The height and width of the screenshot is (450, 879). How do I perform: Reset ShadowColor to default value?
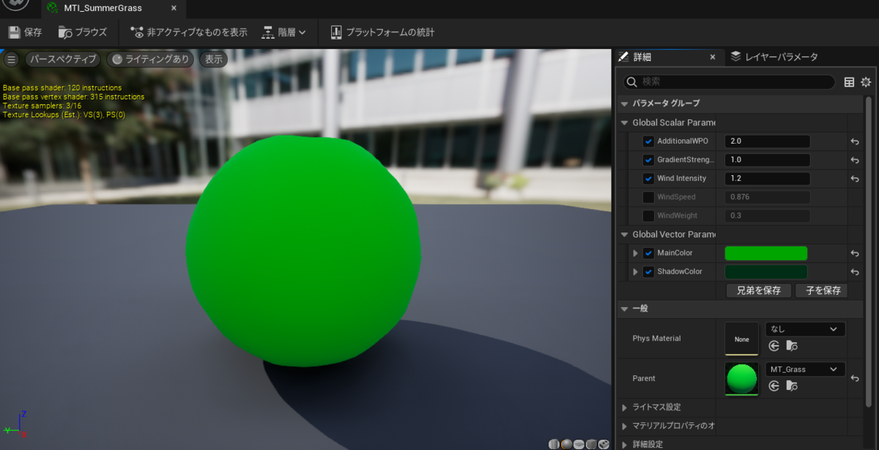click(855, 272)
